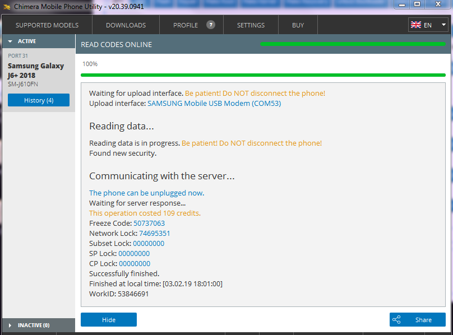Go to the Settings tab
The width and height of the screenshot is (453, 335).
coord(251,25)
